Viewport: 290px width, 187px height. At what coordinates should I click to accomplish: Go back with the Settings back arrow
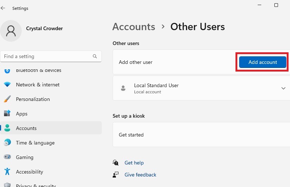(x=3, y=8)
